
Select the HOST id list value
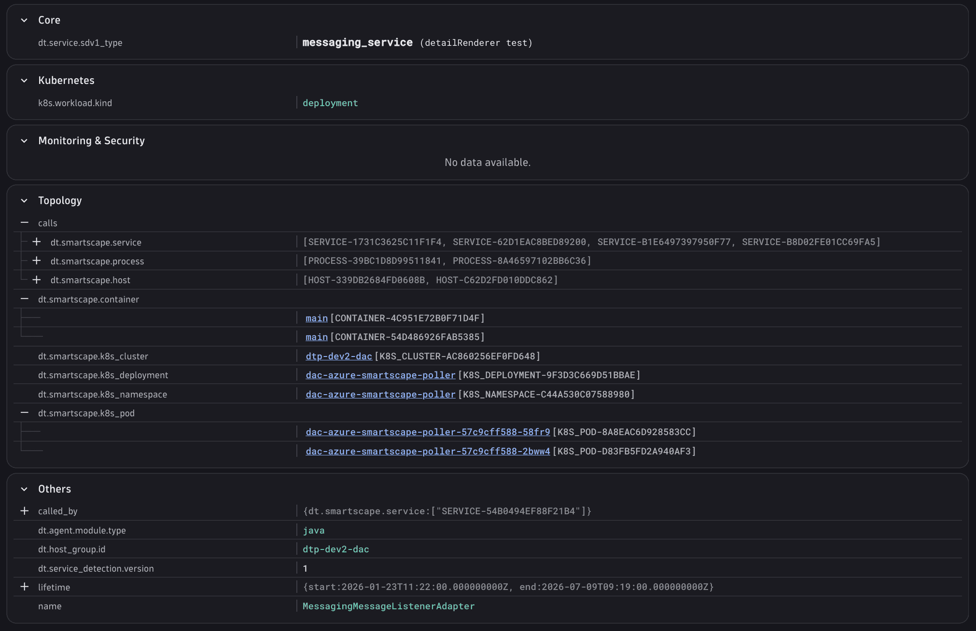pos(430,280)
